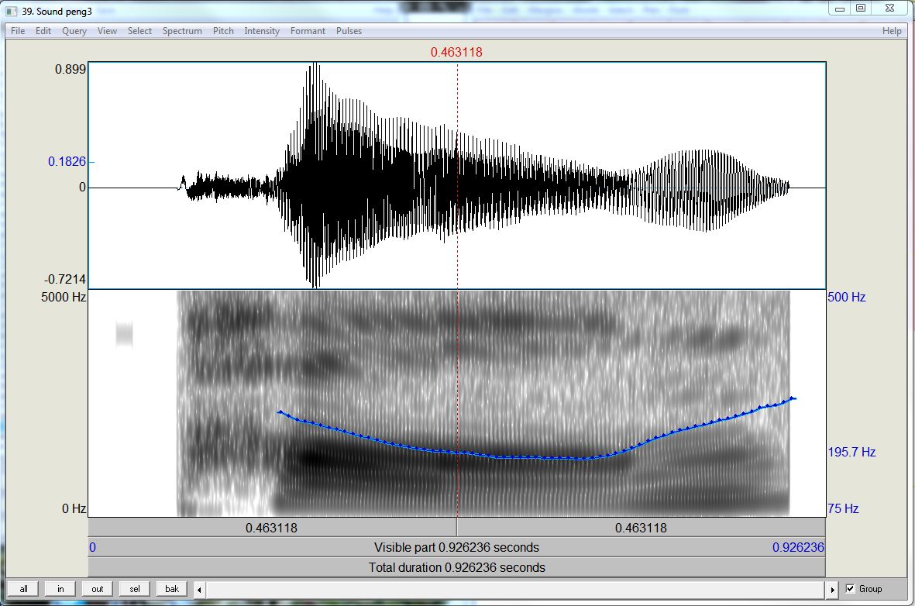Open the Help menu
This screenshot has height=606, width=915.
tap(892, 31)
